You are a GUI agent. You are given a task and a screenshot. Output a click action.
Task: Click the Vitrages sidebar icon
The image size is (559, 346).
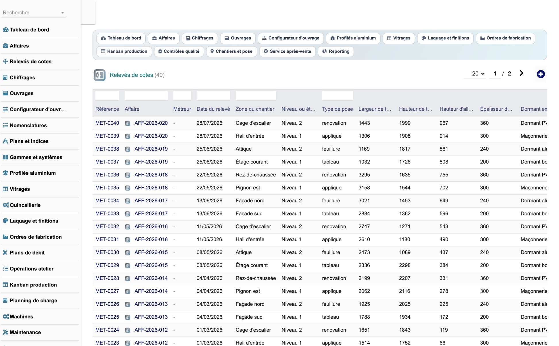(5, 189)
